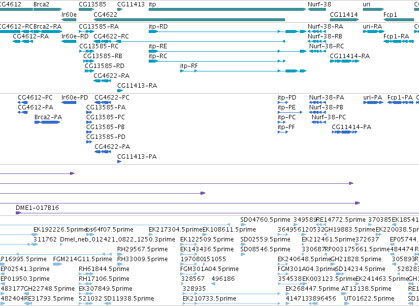Select protein CG13585-PB

click(89, 132)
